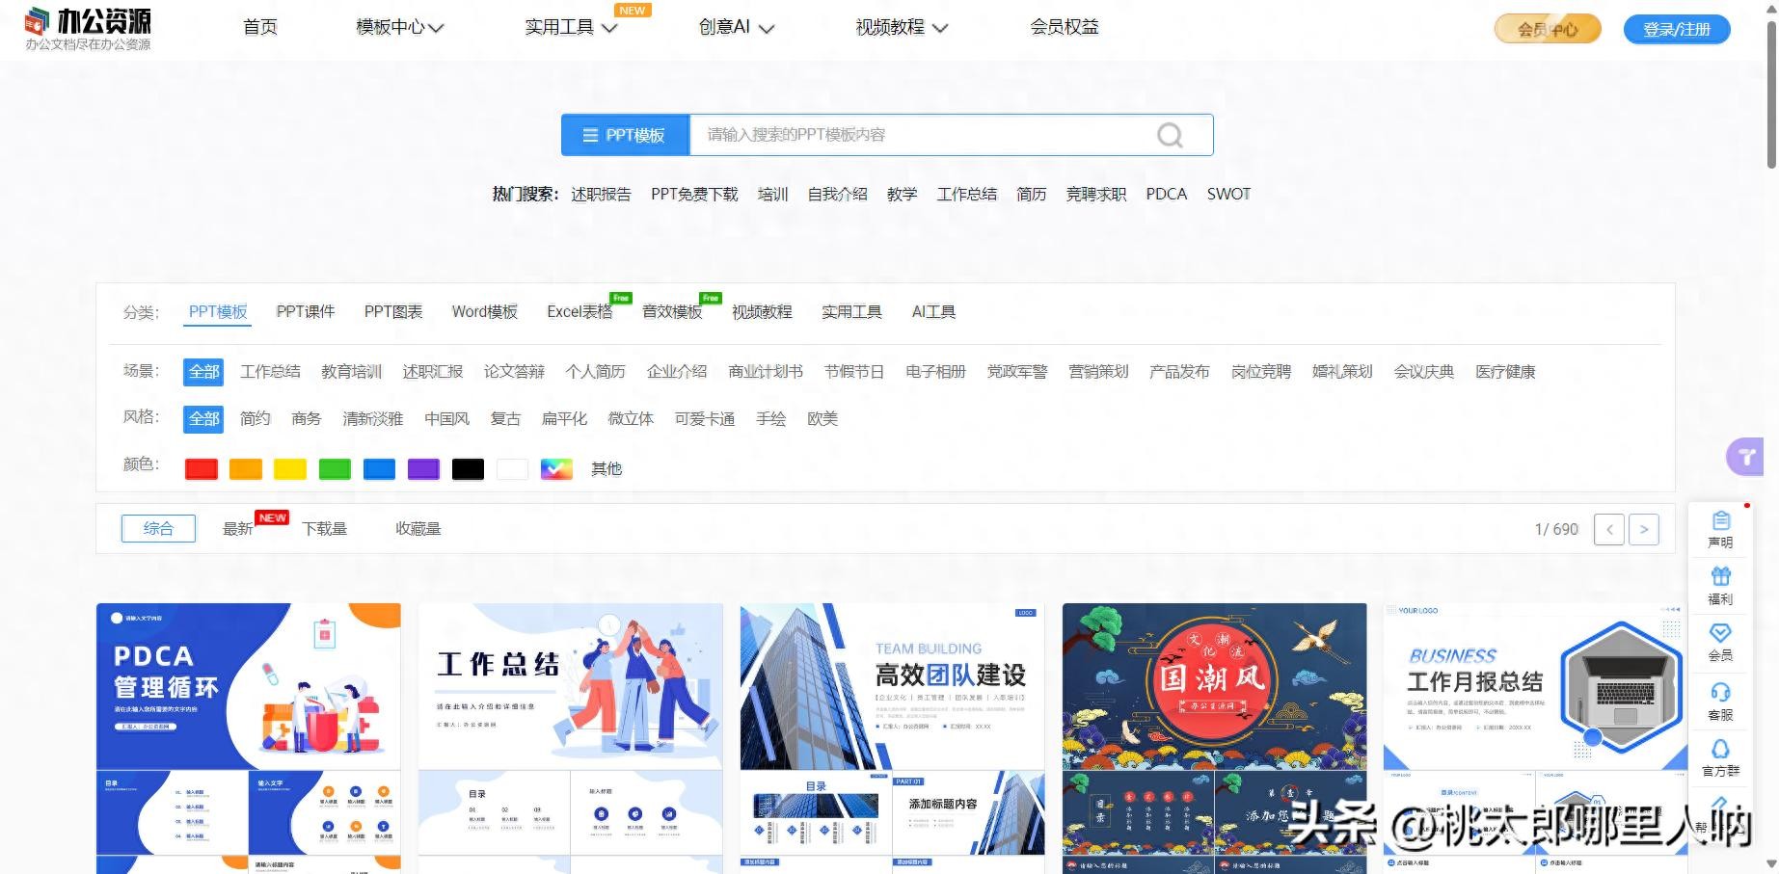Open the 会员权益 menu item
The width and height of the screenshot is (1779, 874).
[1064, 28]
